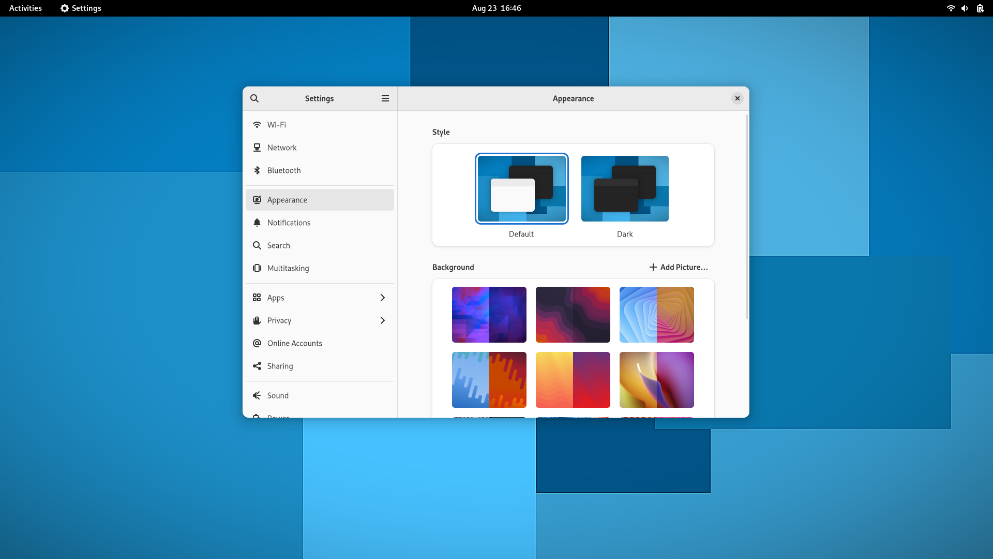Click the Appearance panel vertical scrollbar
The height and width of the screenshot is (559, 993).
[x=747, y=217]
